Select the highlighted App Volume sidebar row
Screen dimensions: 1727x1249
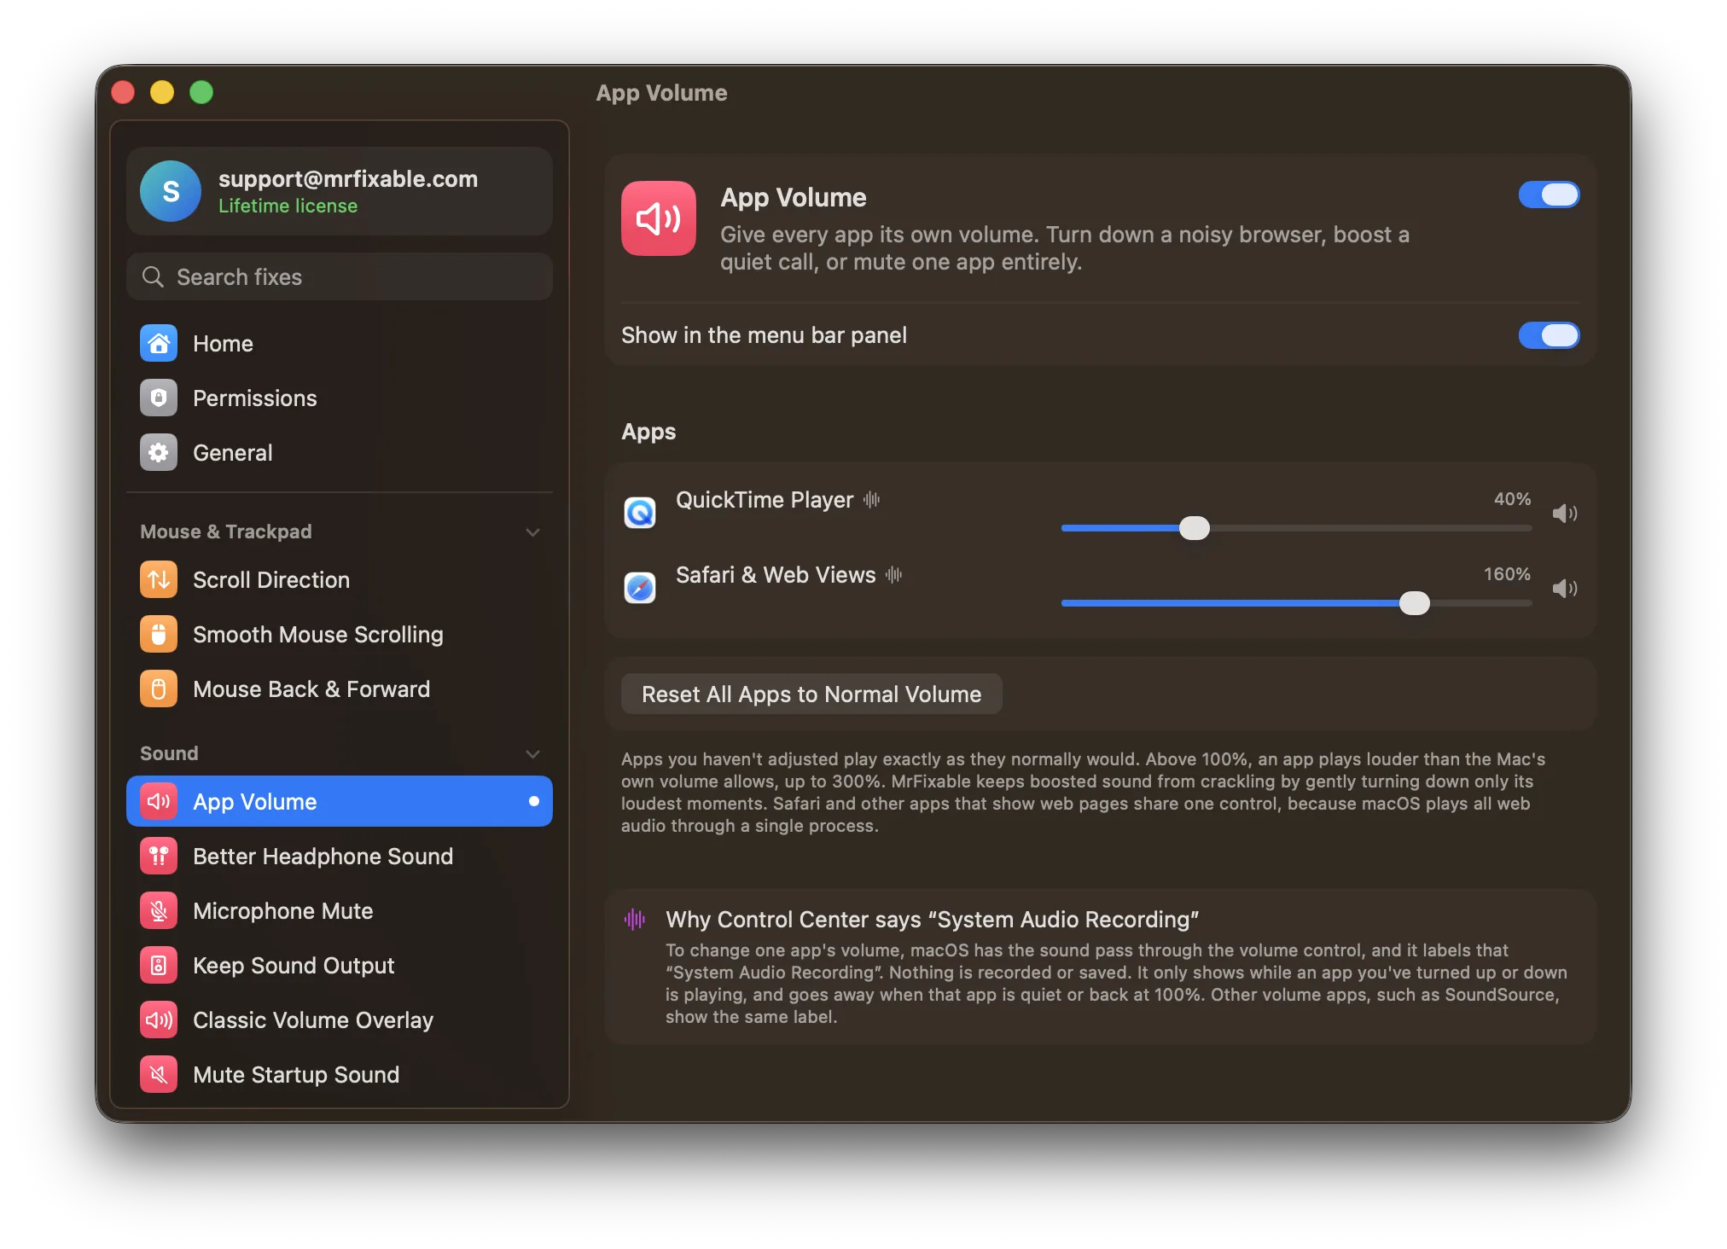pyautogui.click(x=340, y=801)
